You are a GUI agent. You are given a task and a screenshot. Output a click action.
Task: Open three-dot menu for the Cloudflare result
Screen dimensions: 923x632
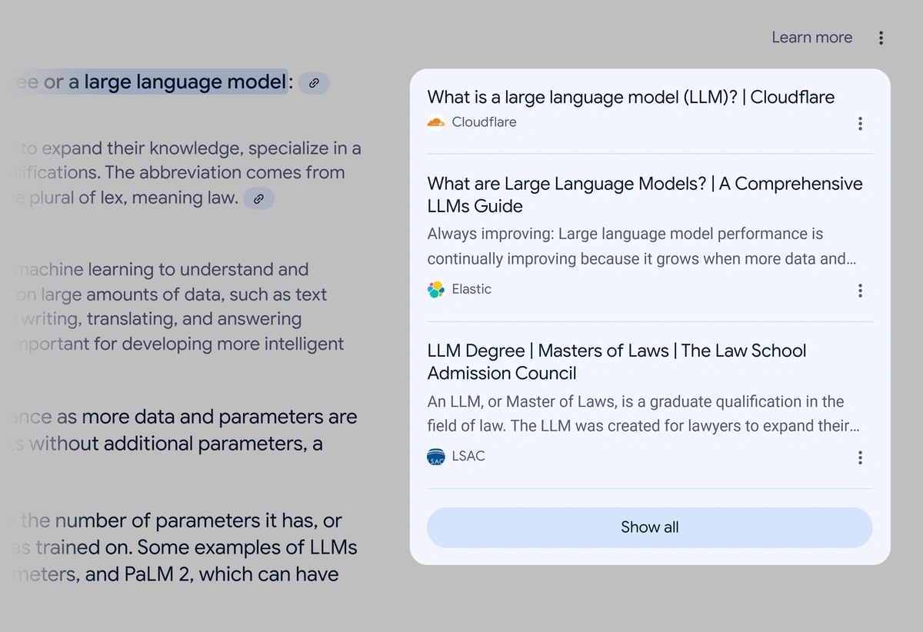[x=860, y=123]
